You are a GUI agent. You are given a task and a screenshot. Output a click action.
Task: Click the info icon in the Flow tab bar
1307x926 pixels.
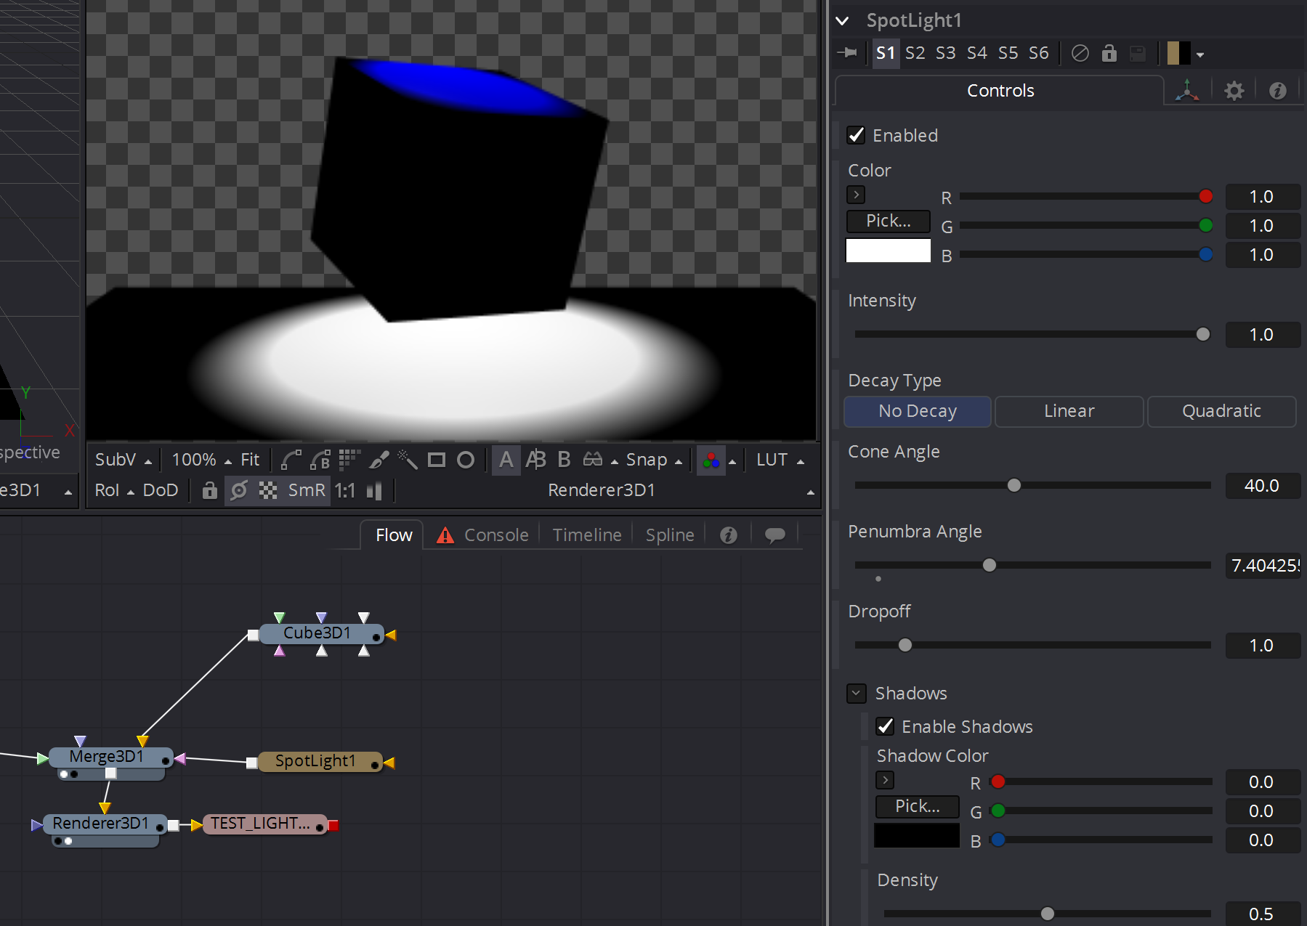coord(729,535)
